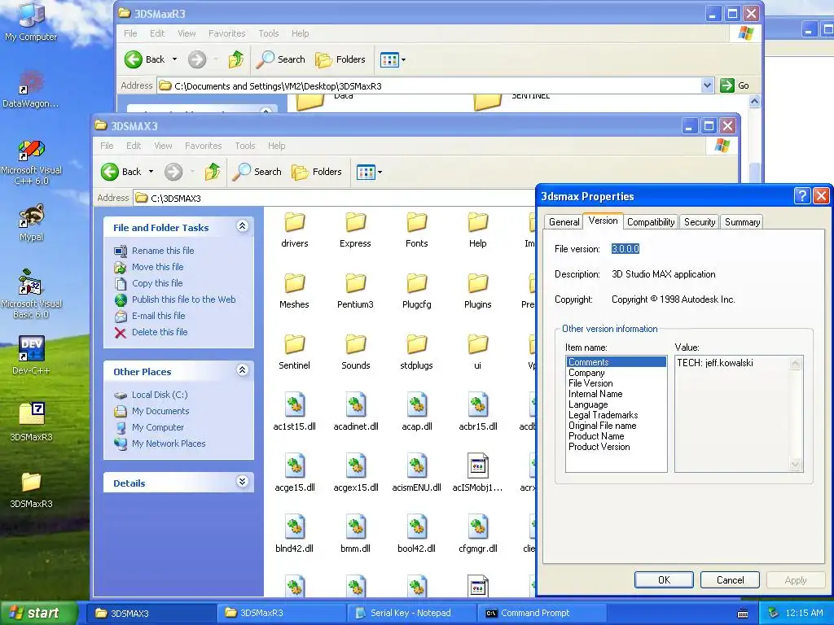Click Delete this file link
The width and height of the screenshot is (834, 625).
click(x=160, y=332)
